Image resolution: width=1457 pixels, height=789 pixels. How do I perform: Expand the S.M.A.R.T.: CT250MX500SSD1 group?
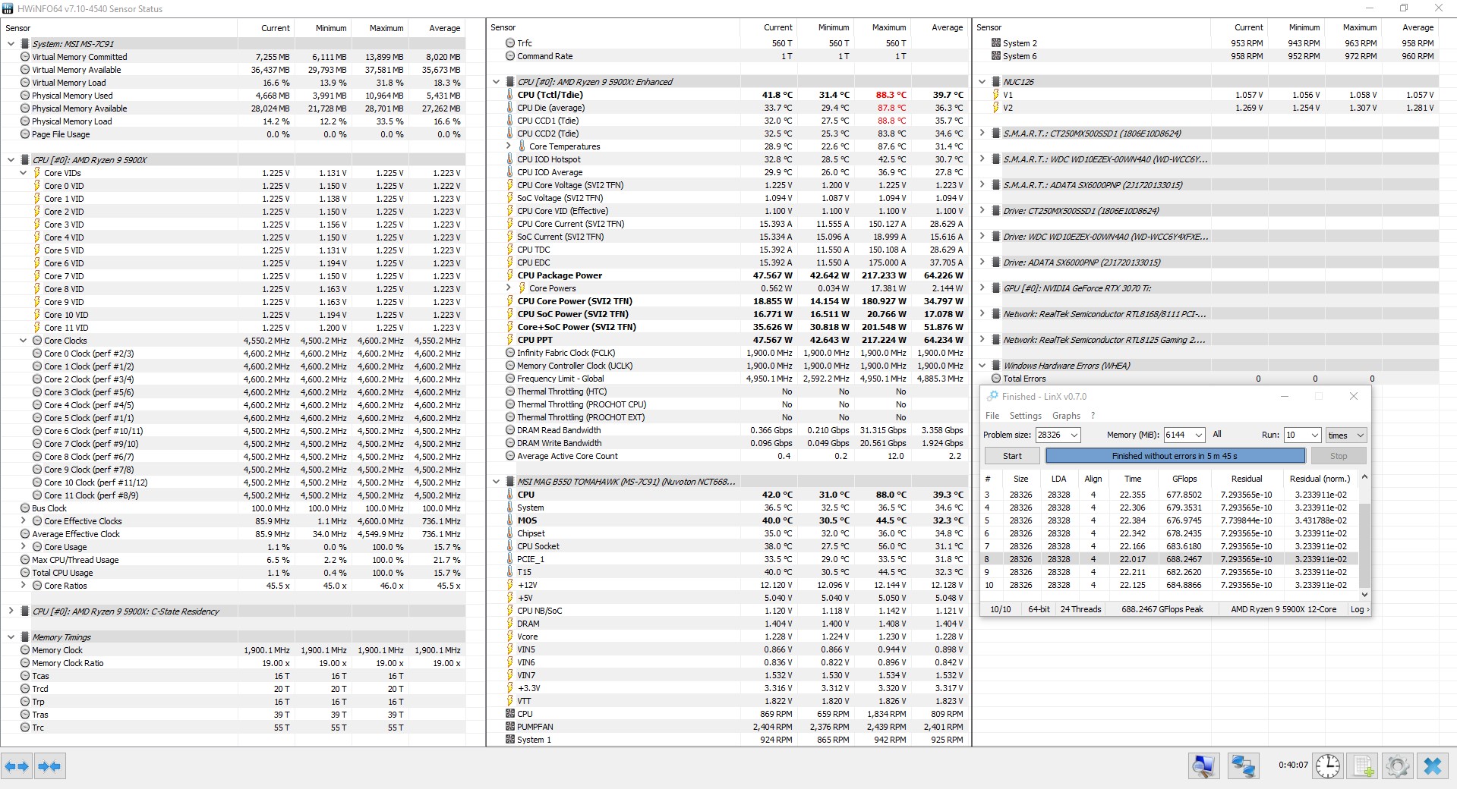point(982,134)
